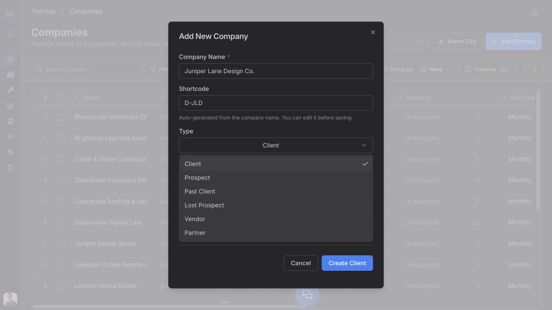Click the Create Client button
This screenshot has width=552, height=310.
click(347, 263)
